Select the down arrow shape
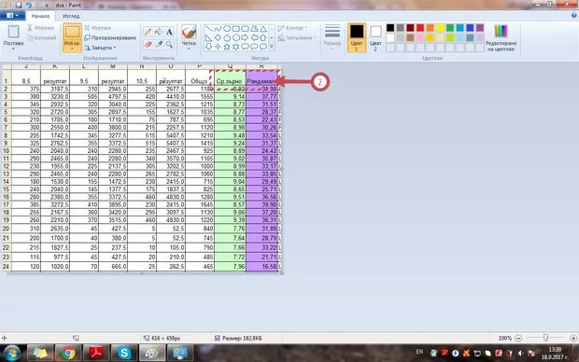Viewport: 579px width, 362px height. point(208,46)
